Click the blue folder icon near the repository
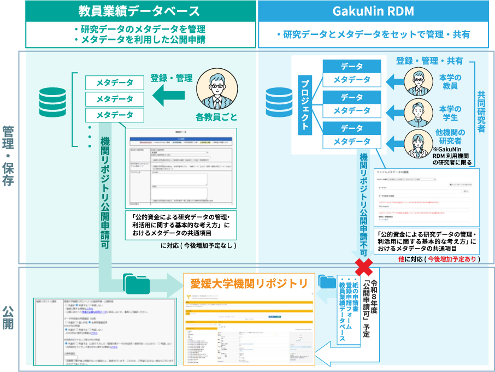Screen dimensions: 495x372 tap(328, 282)
